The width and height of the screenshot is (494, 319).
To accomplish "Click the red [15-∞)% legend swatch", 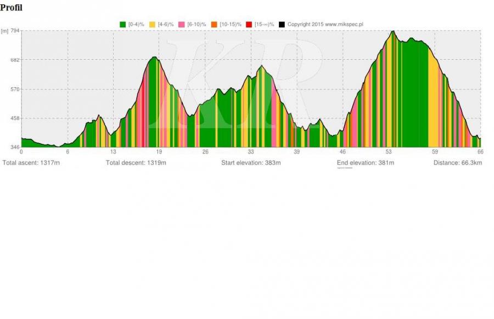I will pyautogui.click(x=249, y=25).
